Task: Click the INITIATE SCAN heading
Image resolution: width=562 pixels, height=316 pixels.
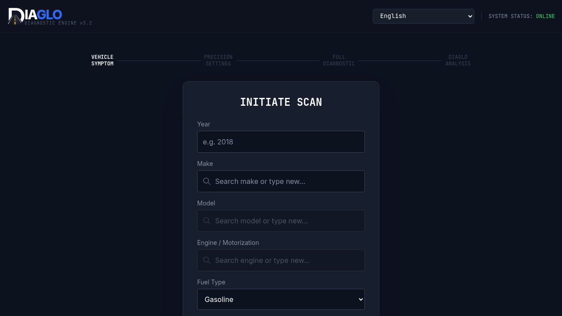Action: point(281,102)
